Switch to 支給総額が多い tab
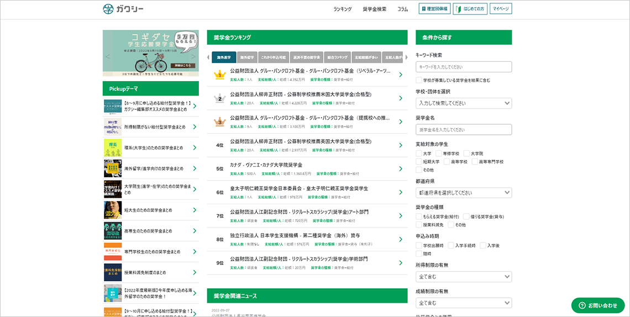Screen dimensions: 630x317 click(x=366, y=57)
